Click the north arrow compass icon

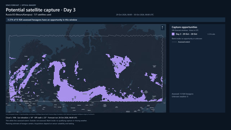click(x=162, y=28)
